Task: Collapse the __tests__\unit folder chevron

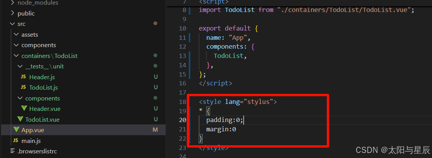Action: click(20, 66)
